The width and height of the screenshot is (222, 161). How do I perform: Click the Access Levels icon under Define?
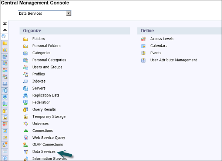(x=144, y=39)
